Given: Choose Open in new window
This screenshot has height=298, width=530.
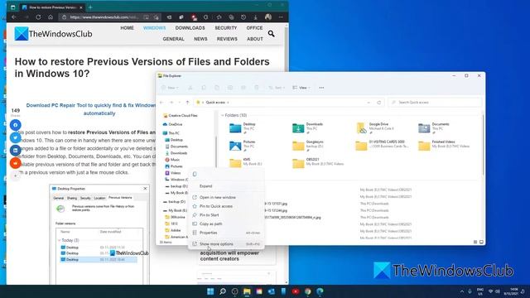Looking at the screenshot, I should 226,197.
